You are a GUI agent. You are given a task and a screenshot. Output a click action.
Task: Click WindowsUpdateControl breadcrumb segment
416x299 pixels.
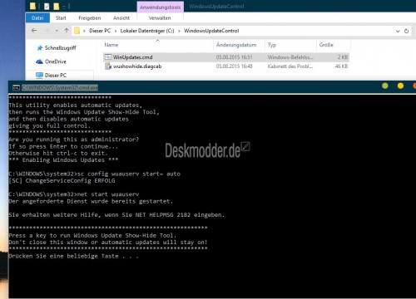click(211, 31)
